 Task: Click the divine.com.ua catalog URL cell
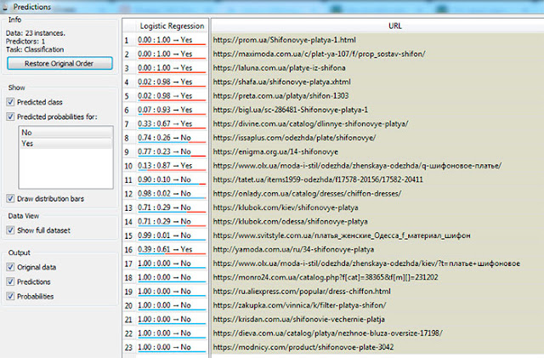click(377, 123)
